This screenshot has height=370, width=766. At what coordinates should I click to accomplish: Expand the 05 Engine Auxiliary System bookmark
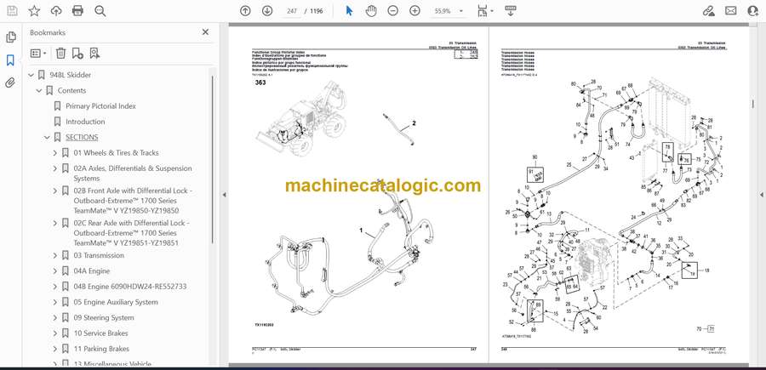54,302
